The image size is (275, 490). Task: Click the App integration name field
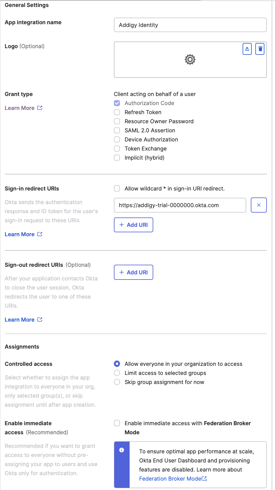point(190,25)
